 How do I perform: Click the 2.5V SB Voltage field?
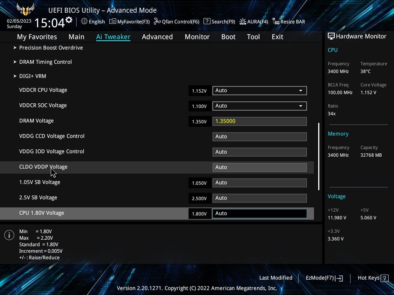[x=260, y=198]
